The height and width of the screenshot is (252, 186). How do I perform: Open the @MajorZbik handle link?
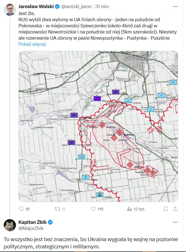tap(31, 228)
